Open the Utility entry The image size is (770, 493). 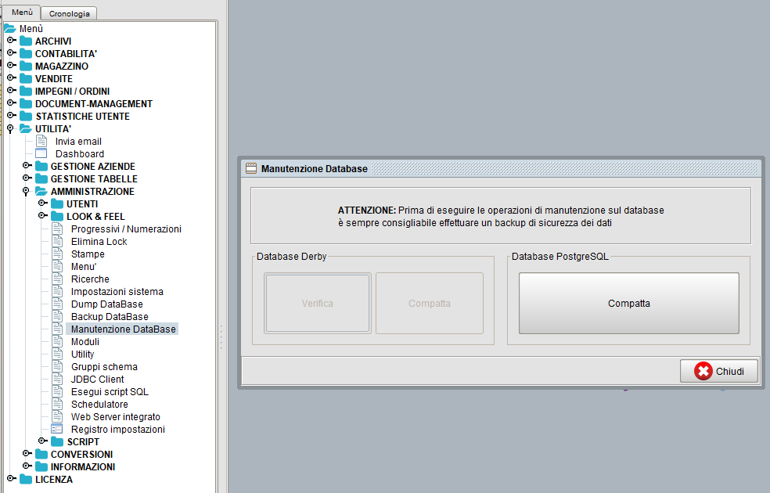(x=82, y=354)
